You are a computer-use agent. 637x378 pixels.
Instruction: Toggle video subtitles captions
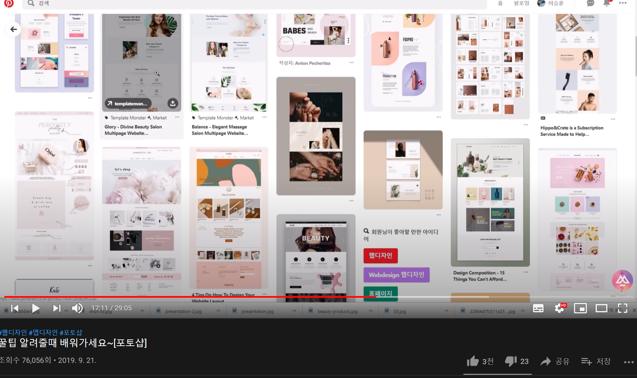click(538, 309)
